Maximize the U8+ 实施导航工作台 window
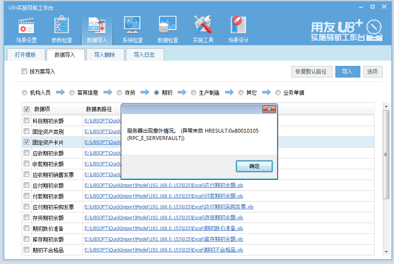The width and height of the screenshot is (394, 264). tap(372, 7)
